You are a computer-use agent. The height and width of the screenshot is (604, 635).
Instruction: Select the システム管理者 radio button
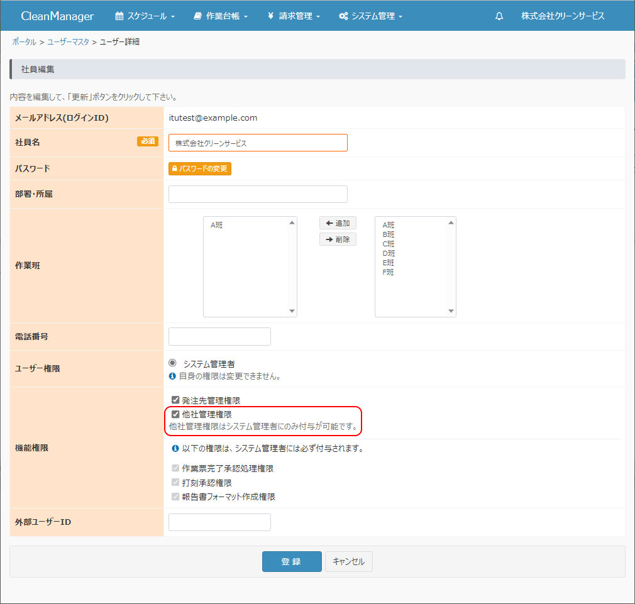[173, 363]
